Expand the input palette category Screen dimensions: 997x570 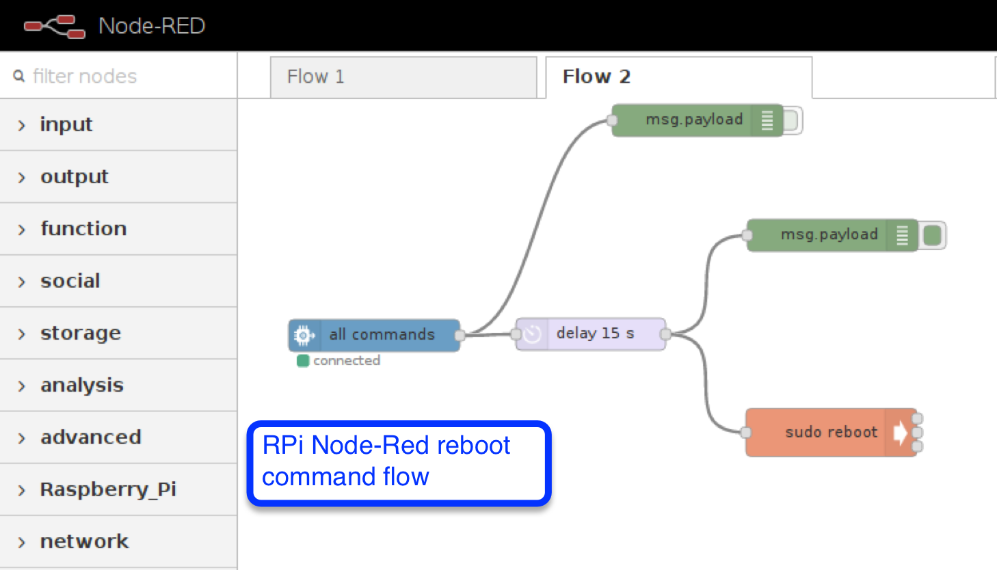tap(118, 124)
